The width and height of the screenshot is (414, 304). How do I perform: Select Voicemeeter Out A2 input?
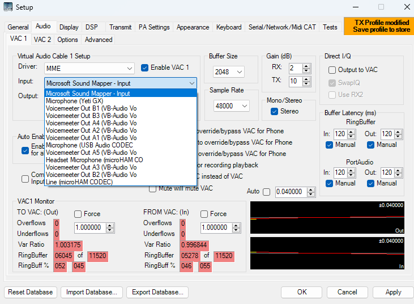(x=121, y=130)
